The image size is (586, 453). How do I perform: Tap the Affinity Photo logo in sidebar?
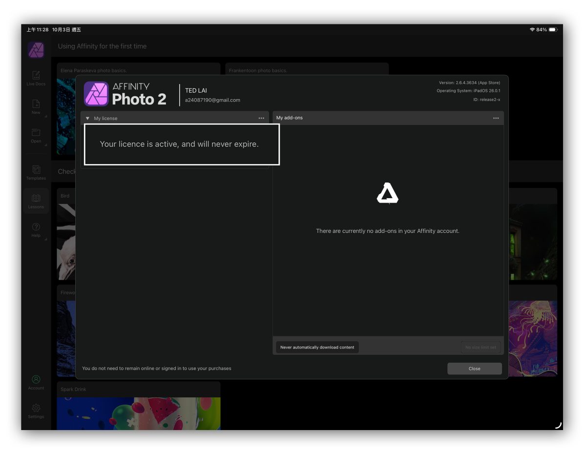pos(36,50)
